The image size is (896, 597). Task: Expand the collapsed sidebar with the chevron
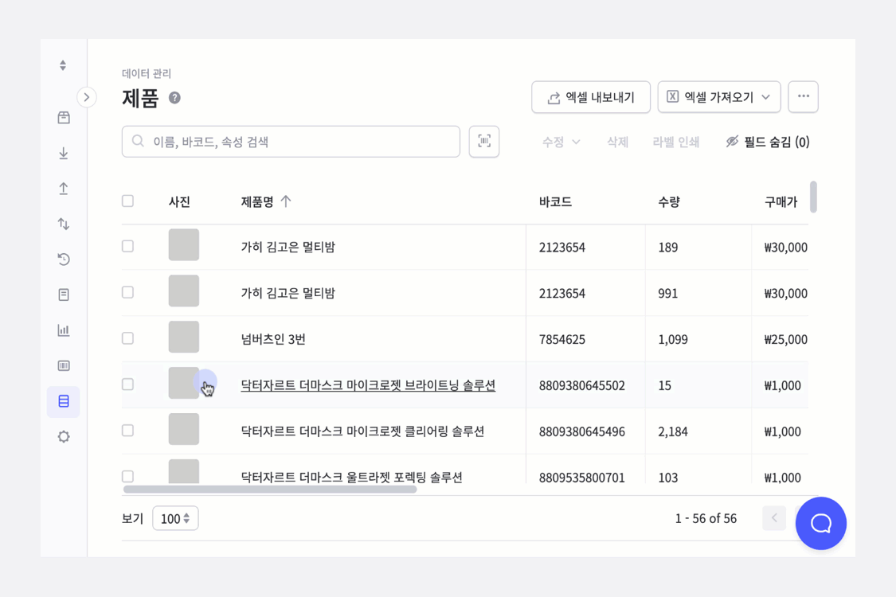(x=86, y=96)
